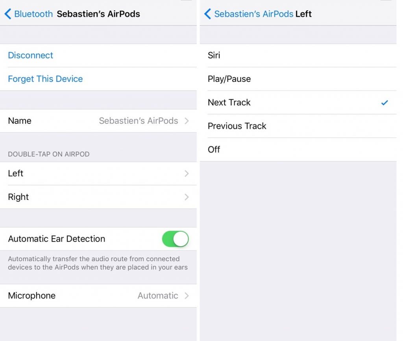The image size is (403, 341).
Task: Select Siri as the double-tap action
Action: 298,55
